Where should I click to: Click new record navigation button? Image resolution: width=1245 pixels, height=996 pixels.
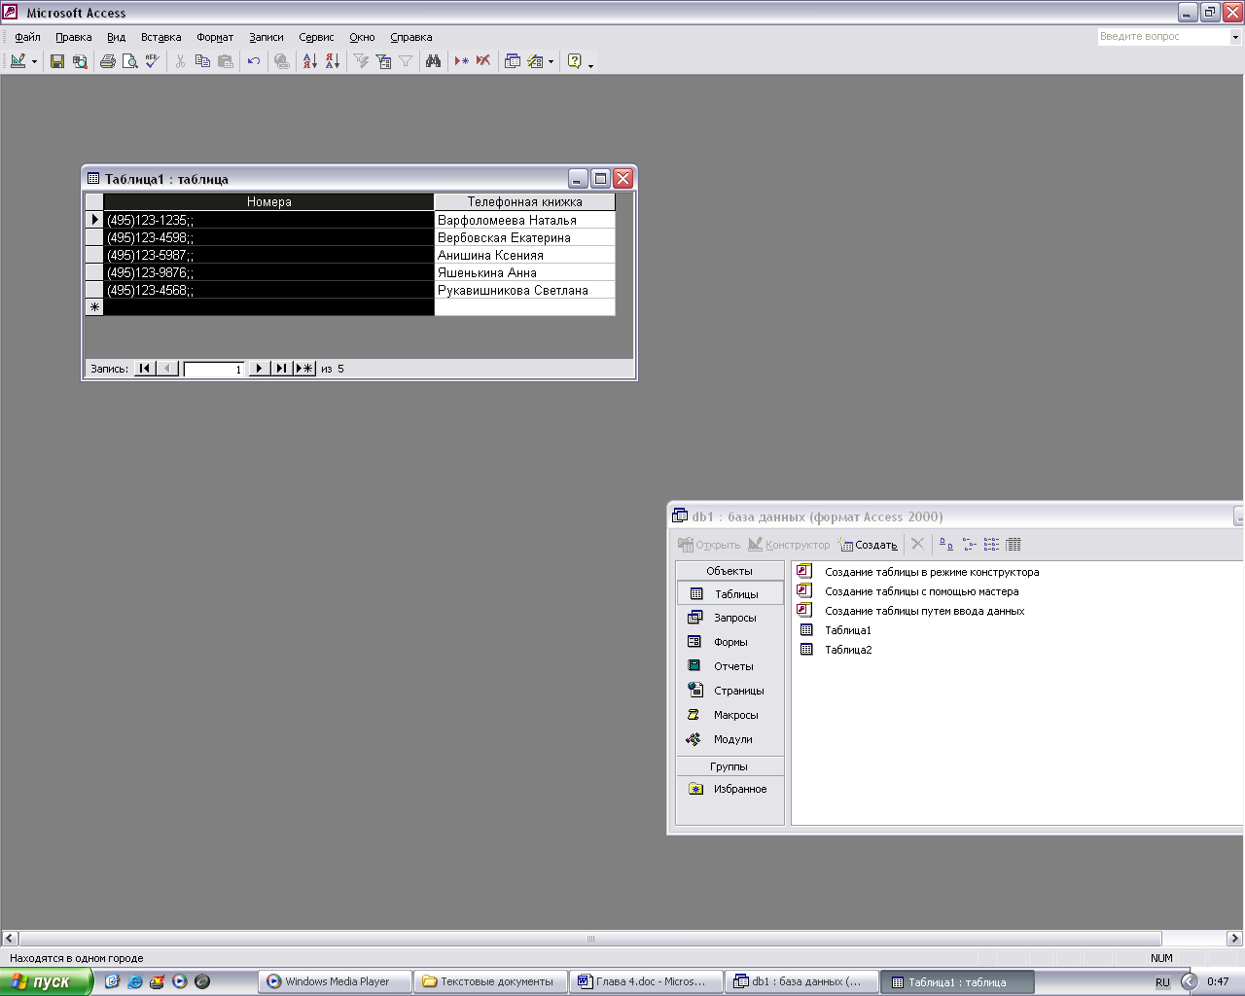pos(304,369)
